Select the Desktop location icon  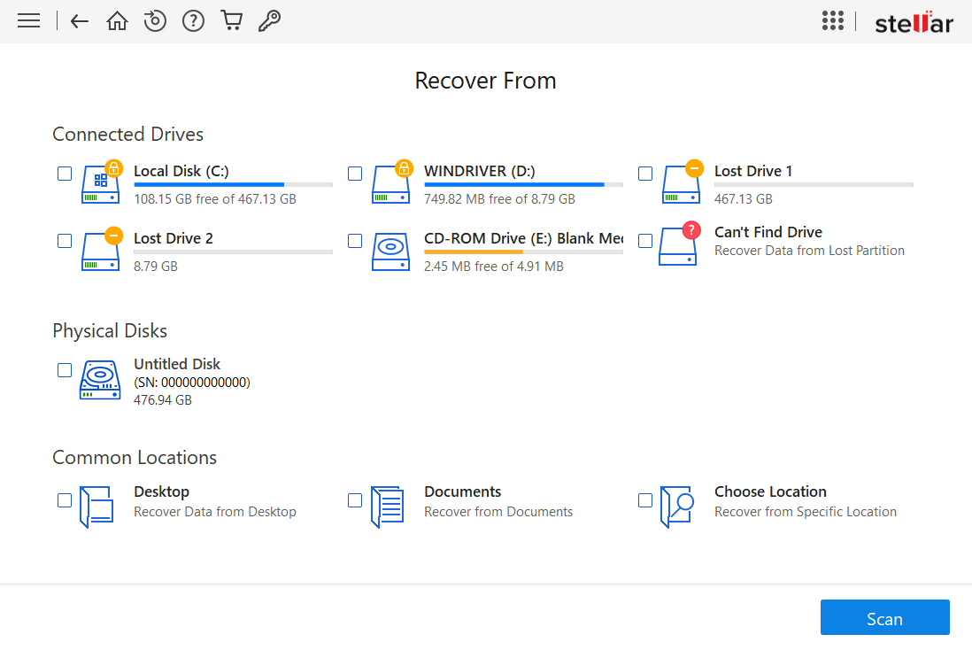pos(96,507)
